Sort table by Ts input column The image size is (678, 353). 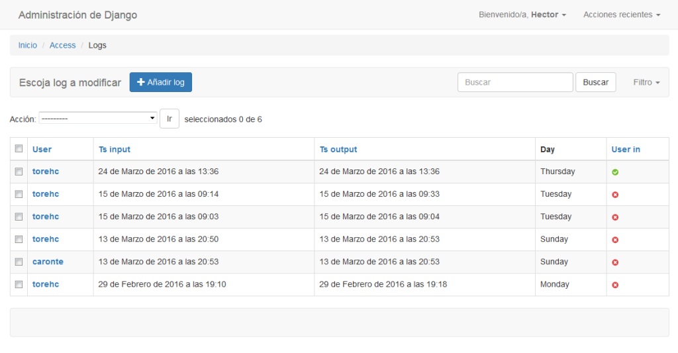[114, 149]
